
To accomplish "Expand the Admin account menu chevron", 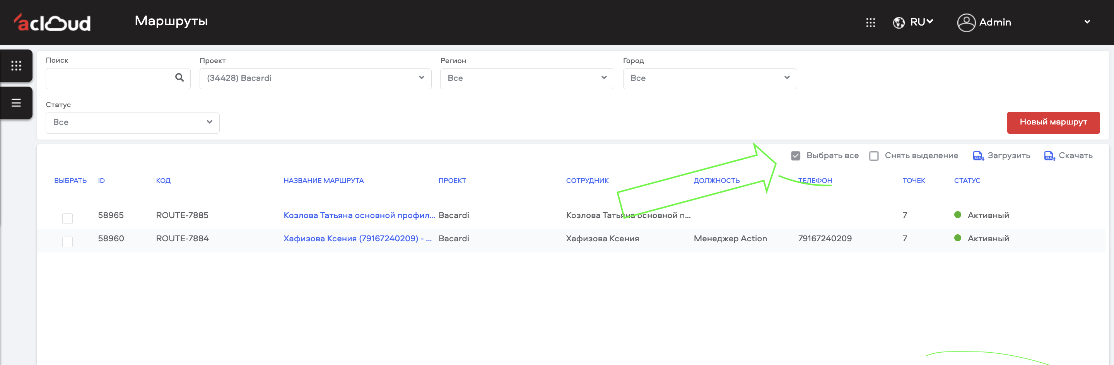I will tap(1087, 22).
